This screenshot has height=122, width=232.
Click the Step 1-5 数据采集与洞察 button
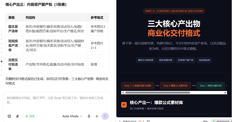[138, 86]
